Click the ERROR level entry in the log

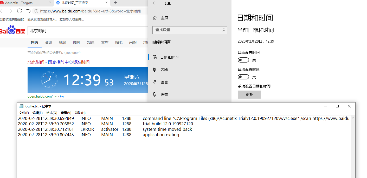click(87, 129)
